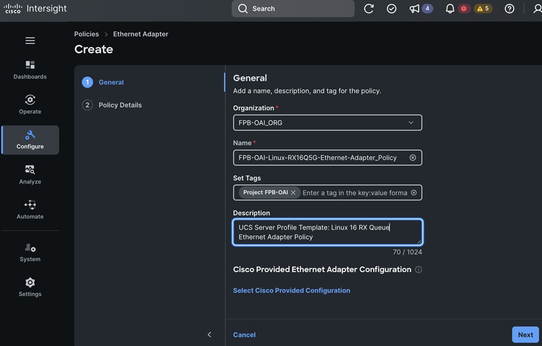Open the Configure section in the sidebar
542x346 pixels.
point(30,140)
